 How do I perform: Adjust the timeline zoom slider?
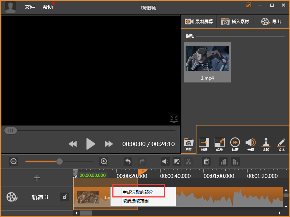coord(59,162)
